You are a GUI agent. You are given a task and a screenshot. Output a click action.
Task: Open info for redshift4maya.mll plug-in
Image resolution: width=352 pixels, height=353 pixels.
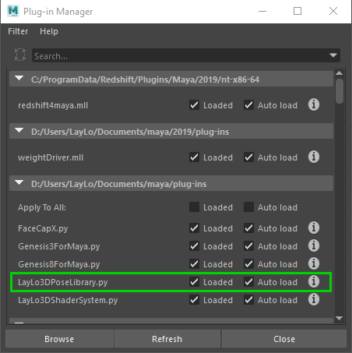[314, 104]
